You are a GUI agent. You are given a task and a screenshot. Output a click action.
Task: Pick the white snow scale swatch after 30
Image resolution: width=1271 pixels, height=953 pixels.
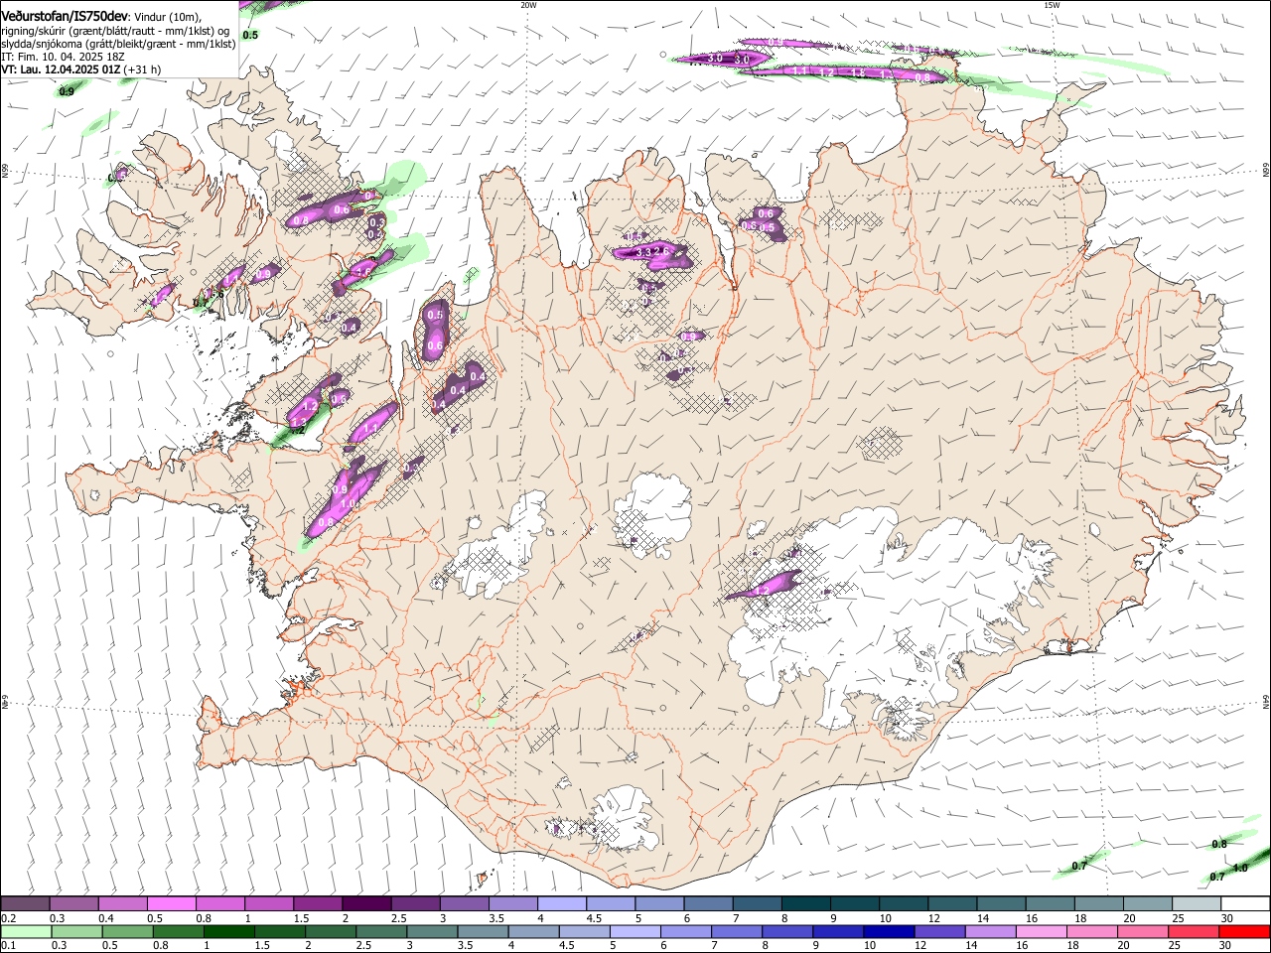pyautogui.click(x=1245, y=903)
